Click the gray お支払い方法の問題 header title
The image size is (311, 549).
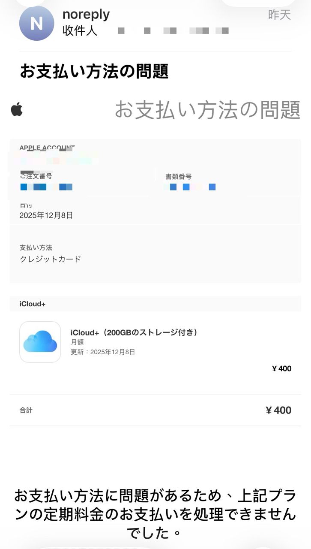point(207,110)
